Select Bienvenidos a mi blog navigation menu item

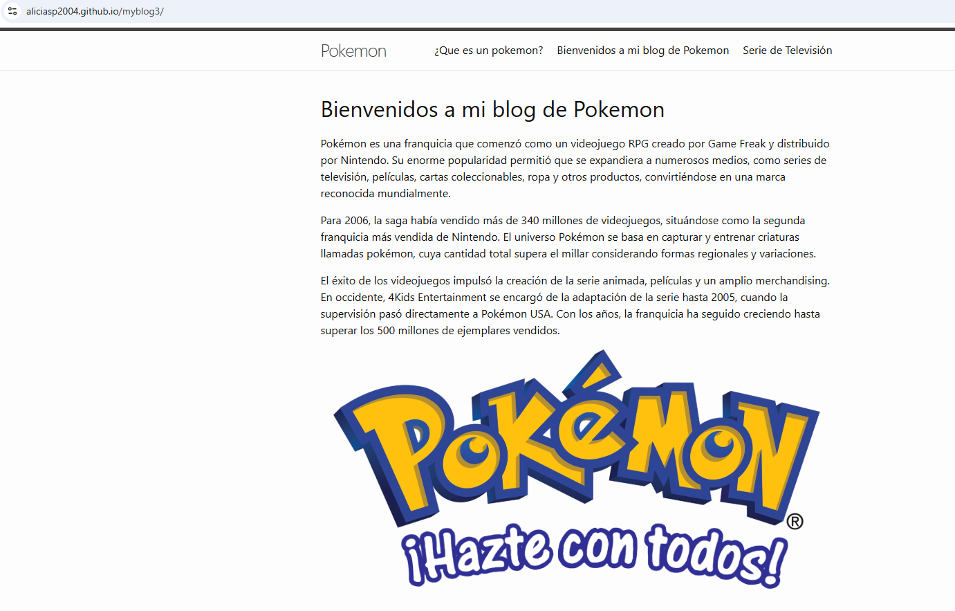642,51
